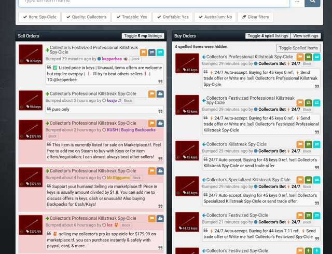This screenshot has width=332, height=254.
Task: Report Collector's Festivized Spy-Cicle 44.13 keys order
Action: pyautogui.click(x=300, y=216)
